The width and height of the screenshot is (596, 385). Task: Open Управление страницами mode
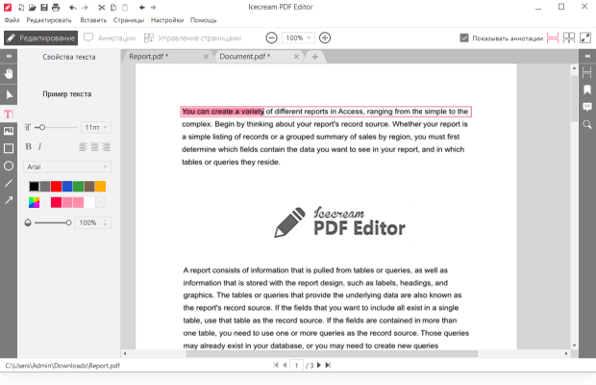(x=192, y=38)
